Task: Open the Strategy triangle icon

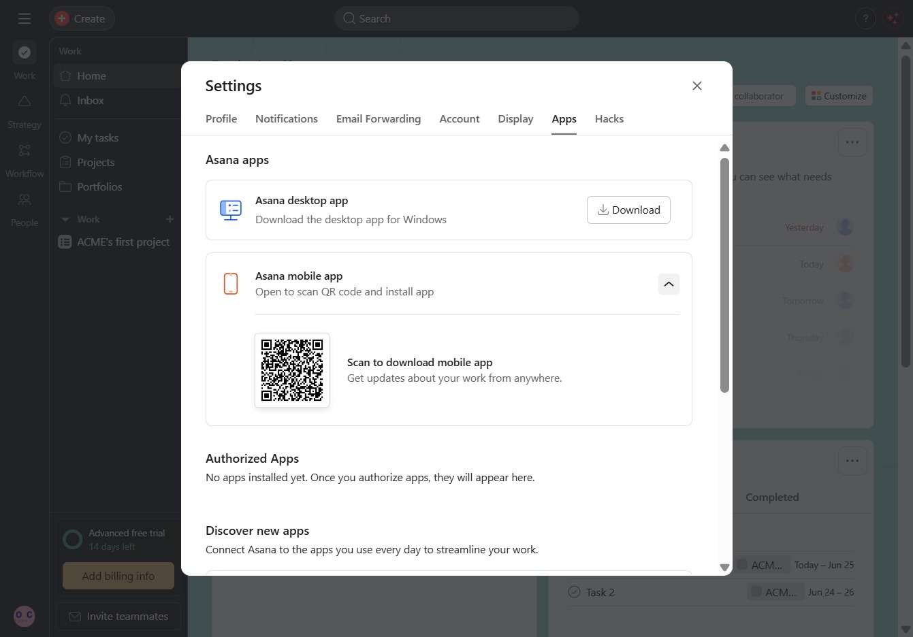Action: coord(25,101)
